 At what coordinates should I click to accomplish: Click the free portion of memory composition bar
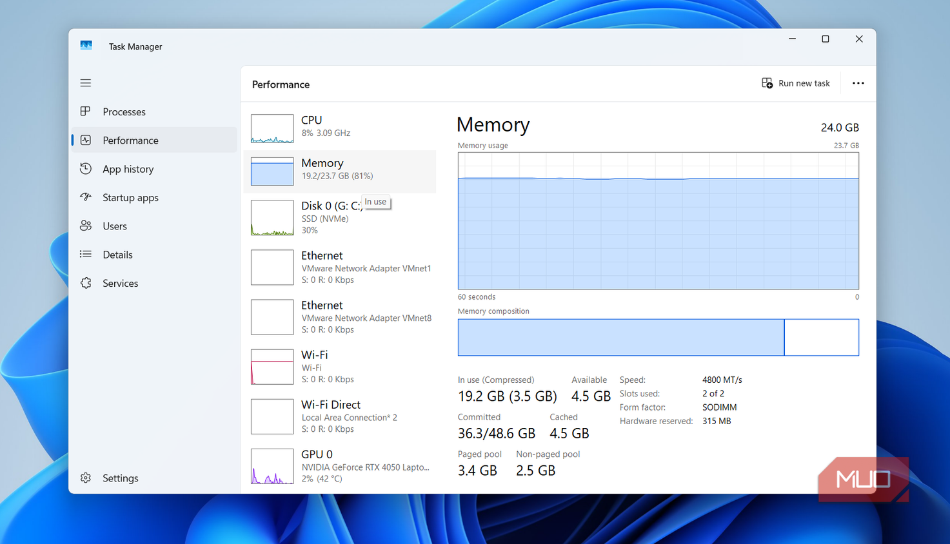coord(822,337)
